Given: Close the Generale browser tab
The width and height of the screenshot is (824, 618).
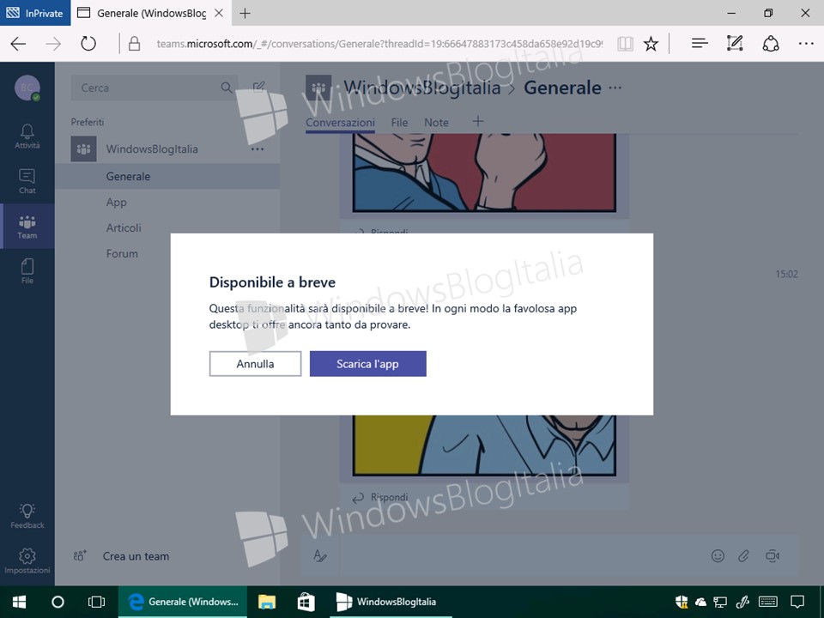Looking at the screenshot, I should 219,14.
